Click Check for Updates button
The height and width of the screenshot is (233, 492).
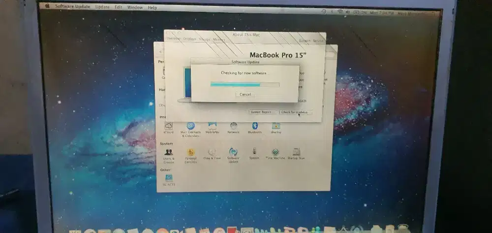295,112
